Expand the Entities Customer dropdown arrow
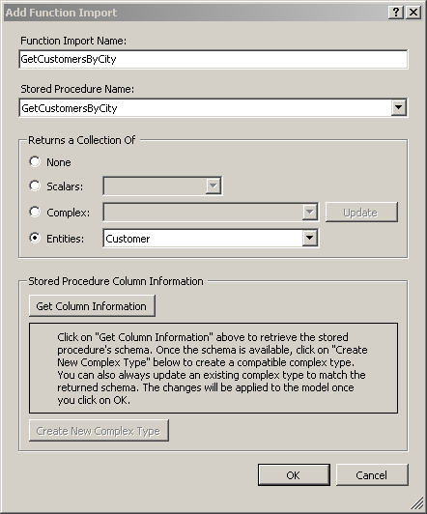The height and width of the screenshot is (514, 427). point(310,238)
